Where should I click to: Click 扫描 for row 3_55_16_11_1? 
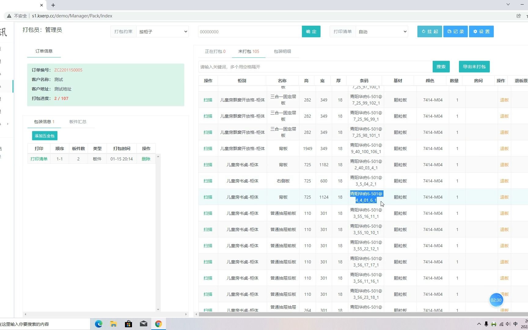coord(208,213)
